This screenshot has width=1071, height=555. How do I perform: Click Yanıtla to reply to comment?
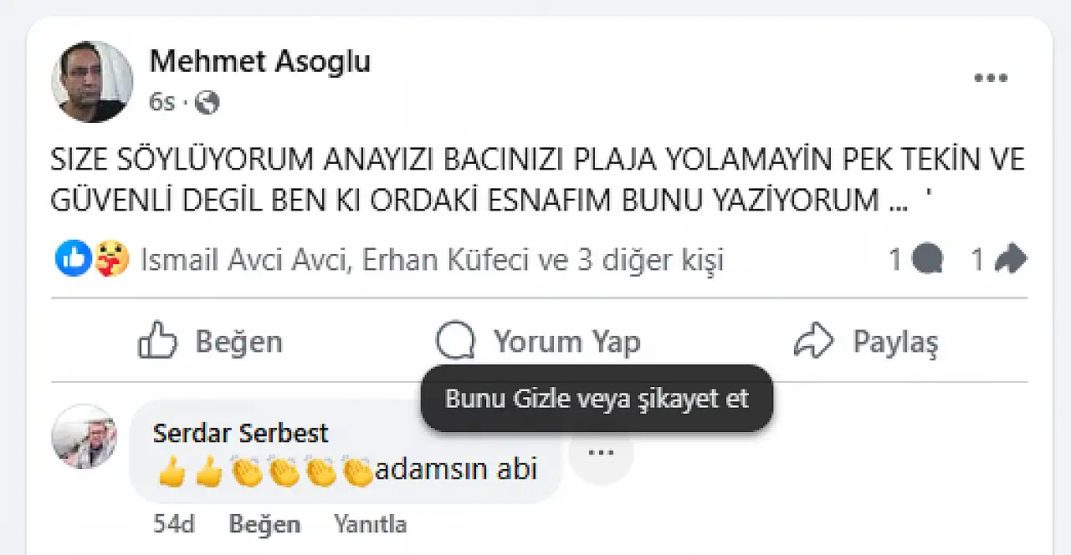370,525
